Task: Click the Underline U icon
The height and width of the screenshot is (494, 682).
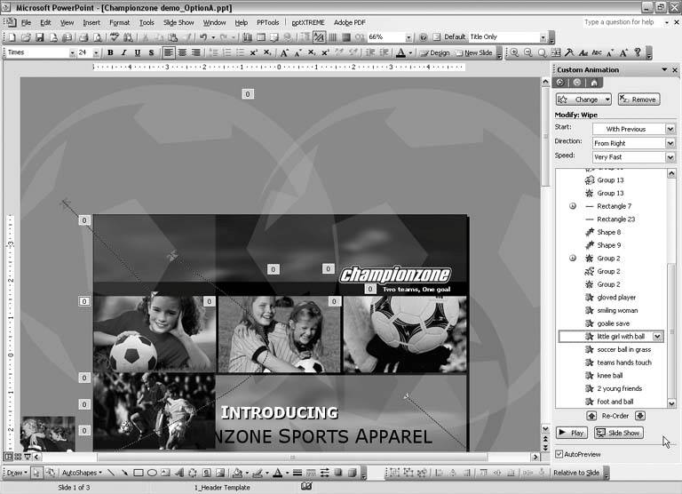Action: click(x=138, y=52)
